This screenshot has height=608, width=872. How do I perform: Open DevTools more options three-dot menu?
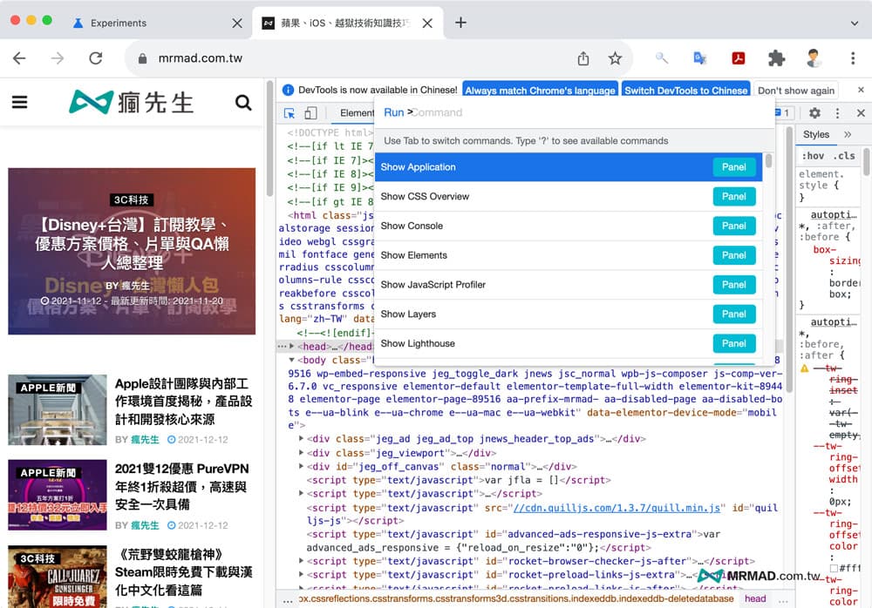pos(837,113)
